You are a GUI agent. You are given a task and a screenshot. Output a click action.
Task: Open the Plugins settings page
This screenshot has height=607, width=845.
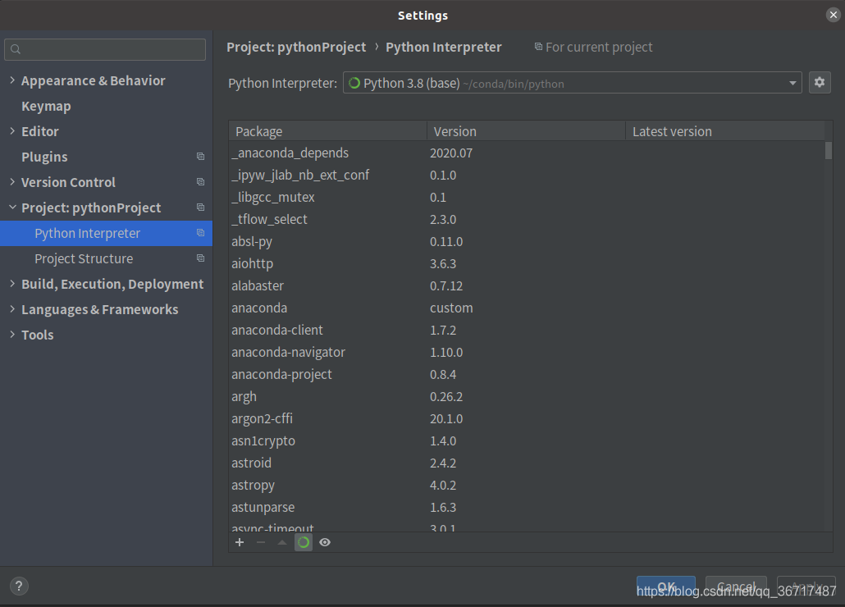pyautogui.click(x=44, y=157)
